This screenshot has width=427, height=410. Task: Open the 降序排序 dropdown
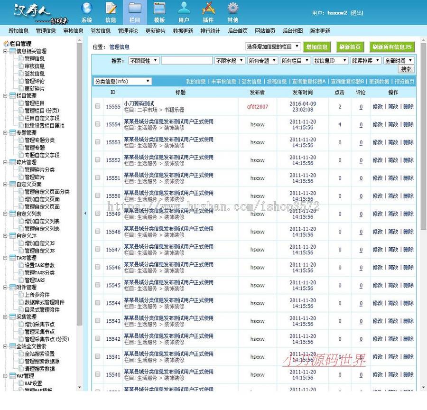point(366,60)
